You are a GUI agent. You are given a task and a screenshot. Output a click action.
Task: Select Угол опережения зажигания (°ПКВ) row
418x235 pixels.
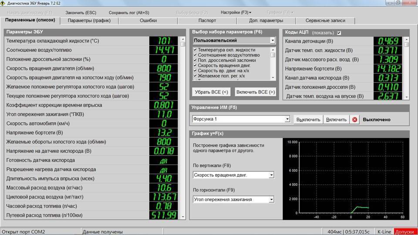[92, 114]
